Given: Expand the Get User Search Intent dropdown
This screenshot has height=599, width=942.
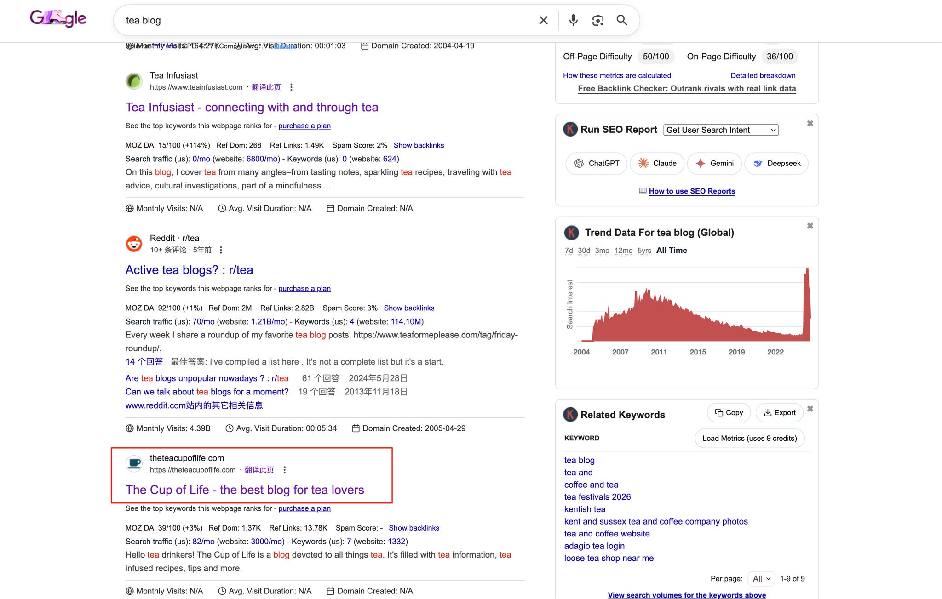Looking at the screenshot, I should click(x=721, y=130).
